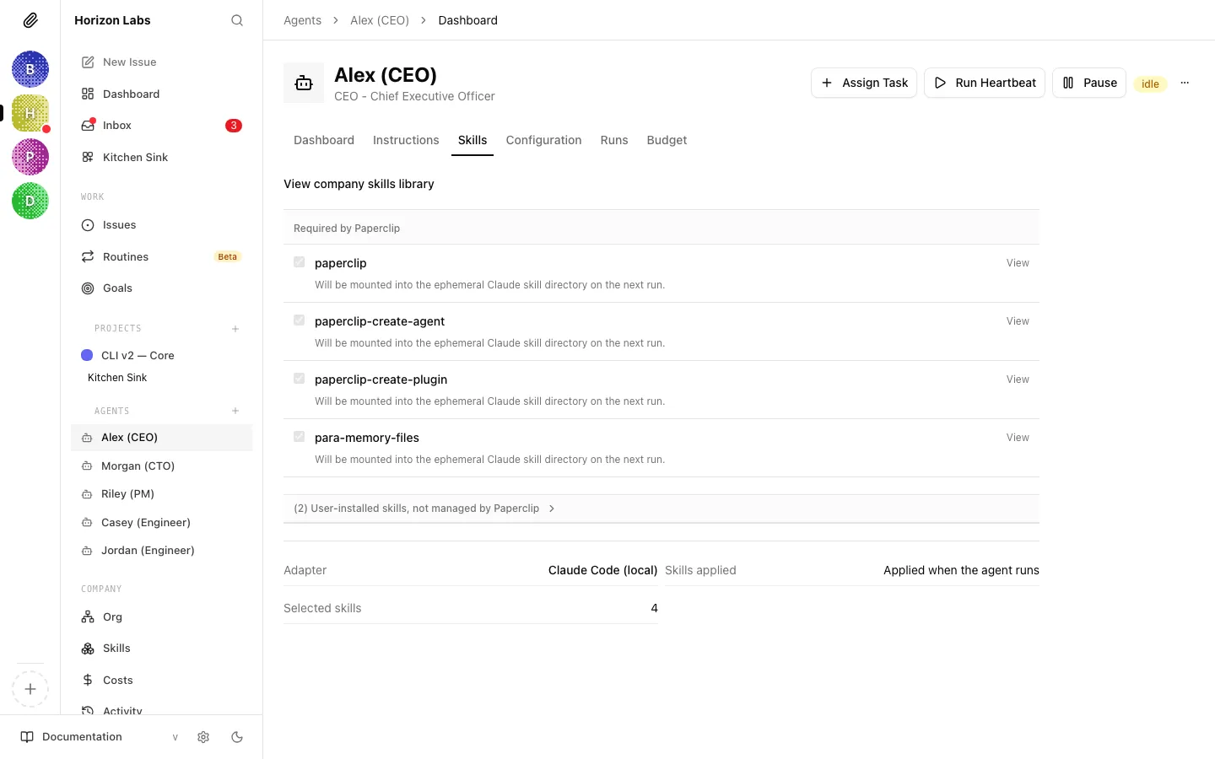Switch to company avatar D
The height and width of the screenshot is (759, 1215).
[30, 201]
